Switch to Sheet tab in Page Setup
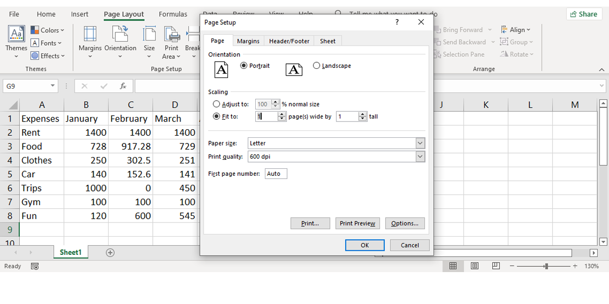Screen dimensions: 609x304 coord(328,41)
